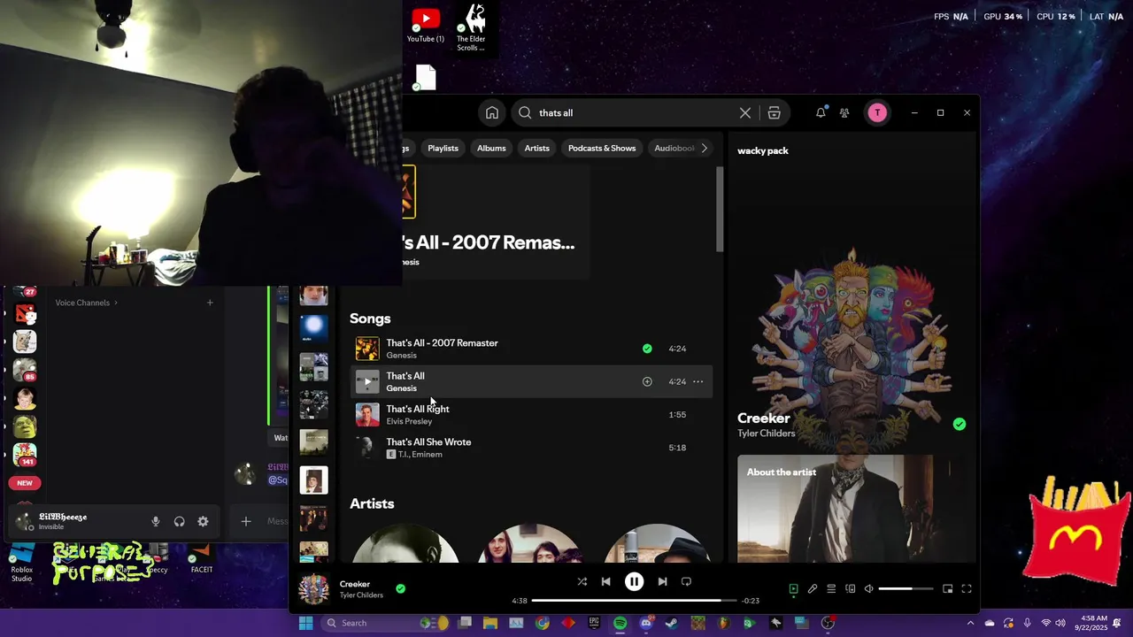Image resolution: width=1133 pixels, height=637 pixels.
Task: Open the Spotify lyrics microphone icon
Action: pyautogui.click(x=812, y=588)
